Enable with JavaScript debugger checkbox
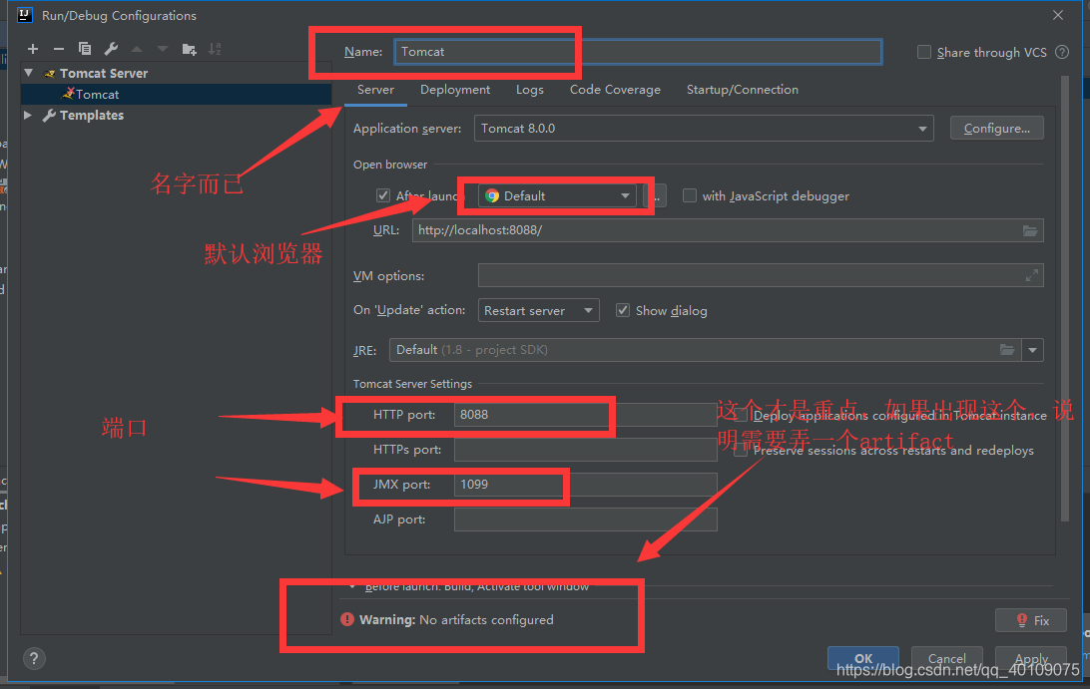The height and width of the screenshot is (689, 1090). pyautogui.click(x=690, y=195)
